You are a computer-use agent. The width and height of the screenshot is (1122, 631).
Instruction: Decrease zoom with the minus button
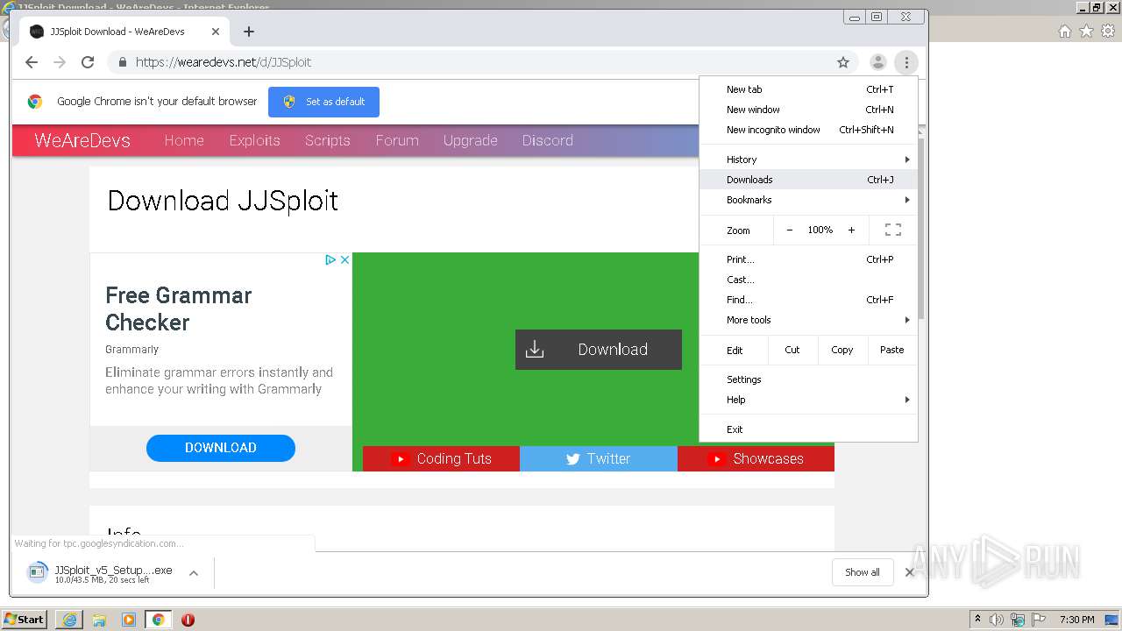click(x=789, y=230)
